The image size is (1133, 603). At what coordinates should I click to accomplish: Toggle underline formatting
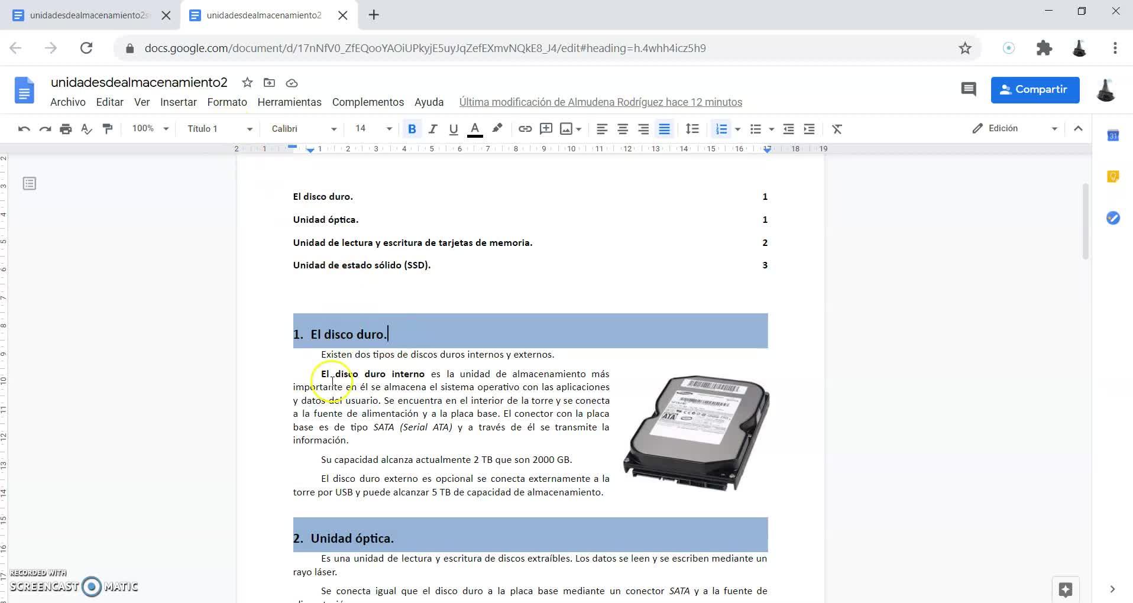[x=454, y=129]
